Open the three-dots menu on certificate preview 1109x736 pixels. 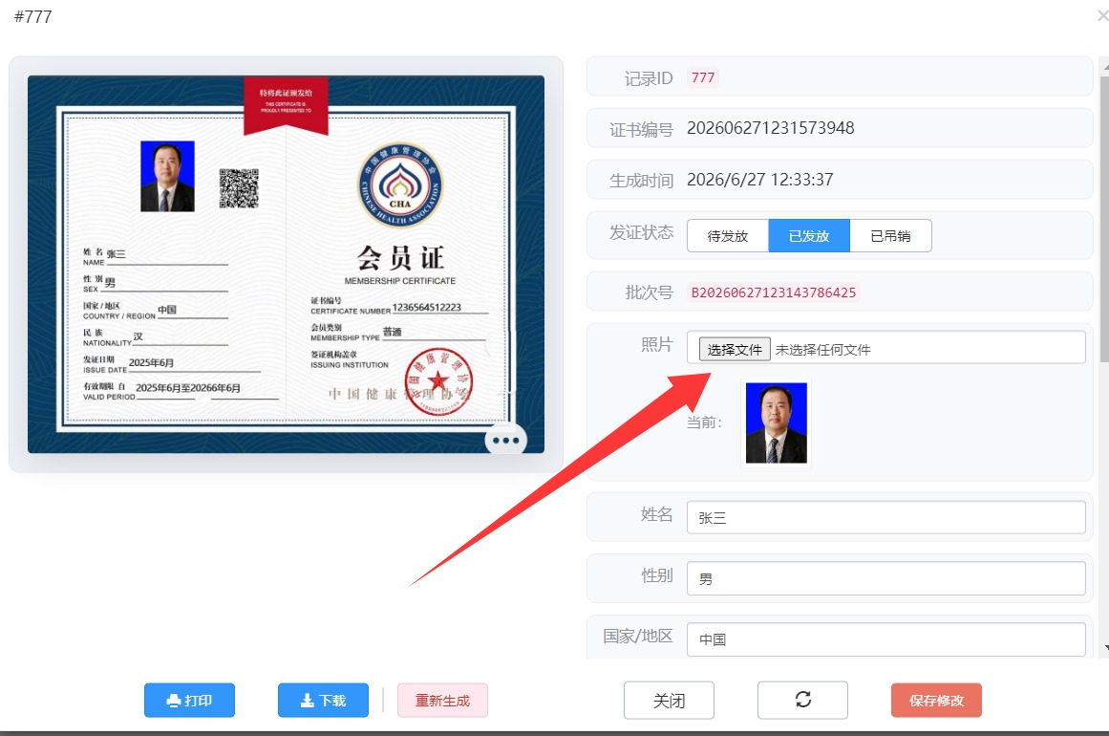pos(505,441)
